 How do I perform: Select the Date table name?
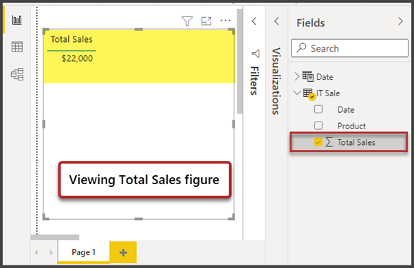pyautogui.click(x=325, y=77)
